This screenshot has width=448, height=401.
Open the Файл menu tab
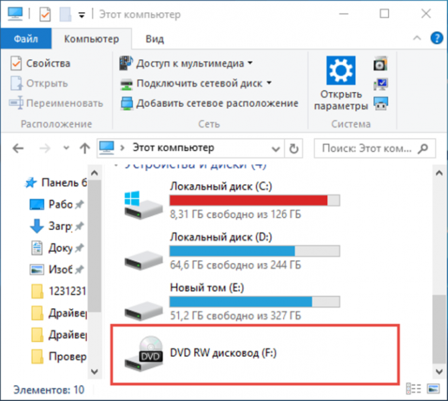[25, 39]
